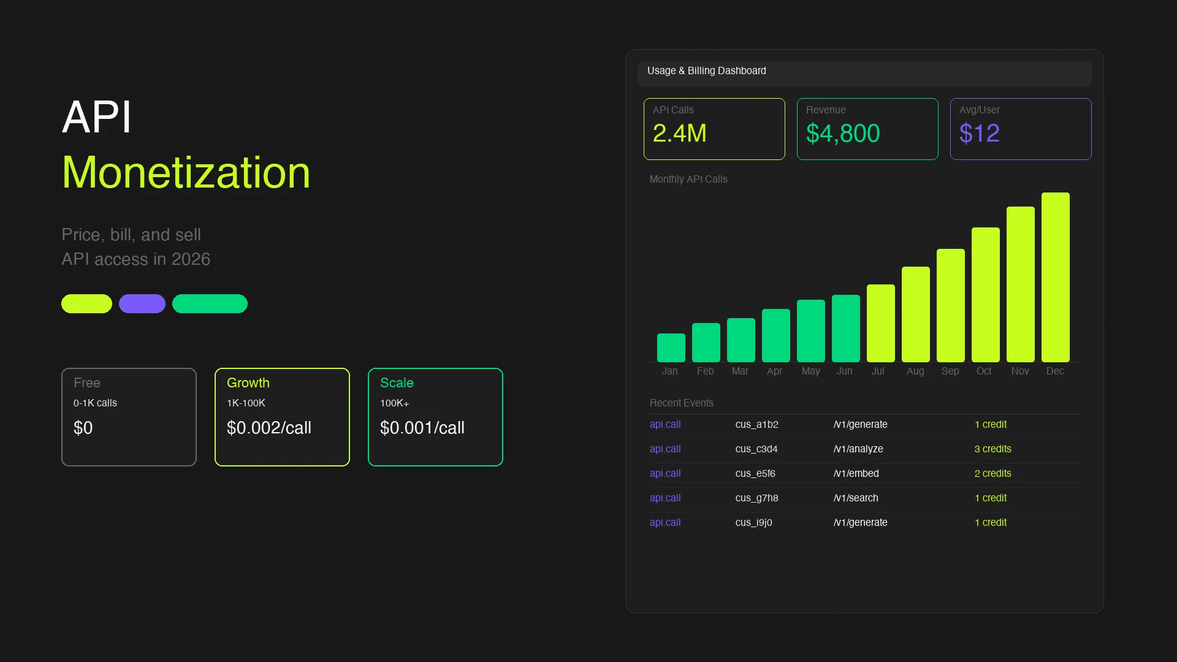Click the purple color pill swatch
Screen dimensions: 1177x662
[x=142, y=303]
